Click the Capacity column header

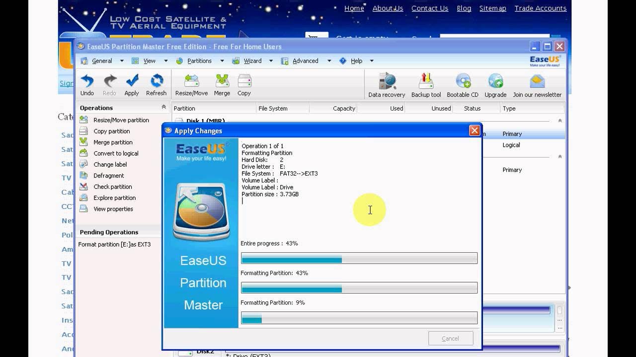pos(333,108)
